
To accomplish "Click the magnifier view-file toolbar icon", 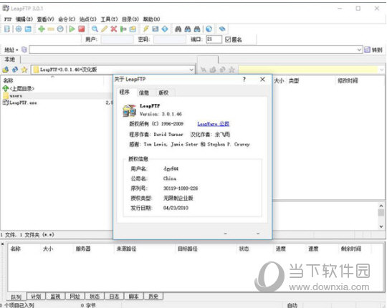I will click(95, 29).
